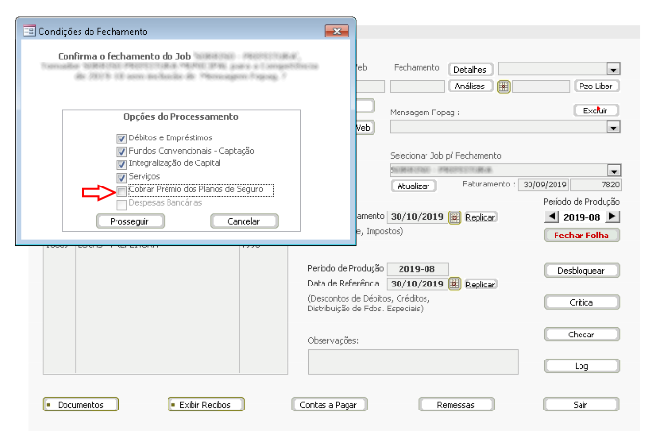Click the Exibir Recibos button
645x447 pixels.
tap(206, 405)
